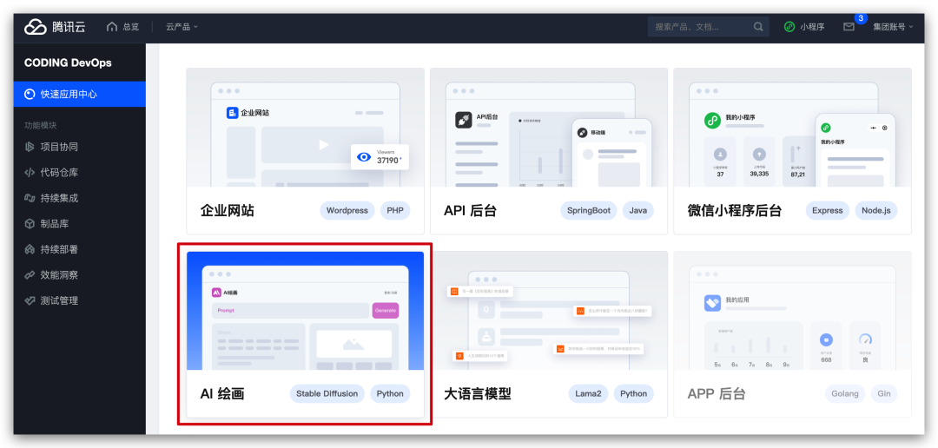This screenshot has width=938, height=448.
Task: Open the AI 绘画 template preview
Action: [305, 311]
